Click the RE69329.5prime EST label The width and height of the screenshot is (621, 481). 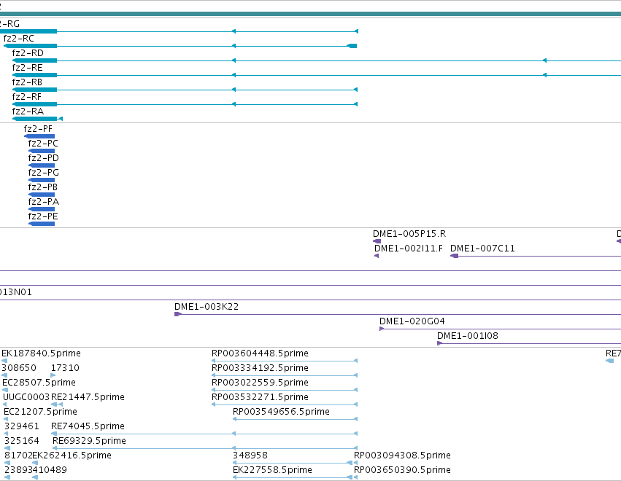tap(89, 442)
